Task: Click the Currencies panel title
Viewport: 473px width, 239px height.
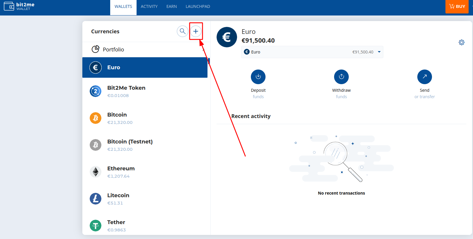Action: [x=105, y=32]
